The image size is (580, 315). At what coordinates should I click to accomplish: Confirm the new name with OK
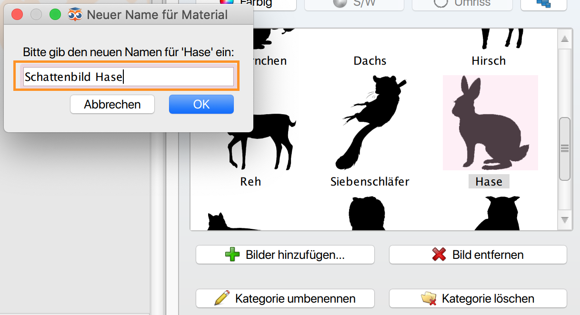click(201, 104)
